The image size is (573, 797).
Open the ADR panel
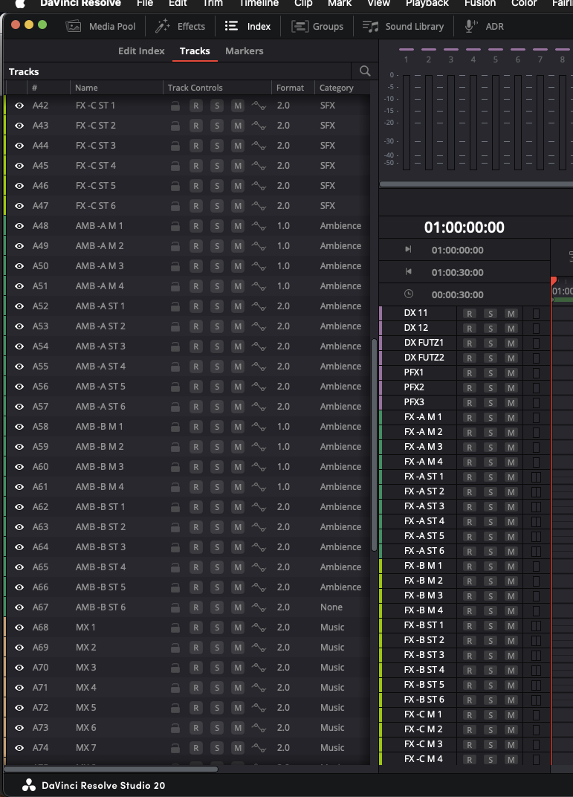(x=485, y=27)
